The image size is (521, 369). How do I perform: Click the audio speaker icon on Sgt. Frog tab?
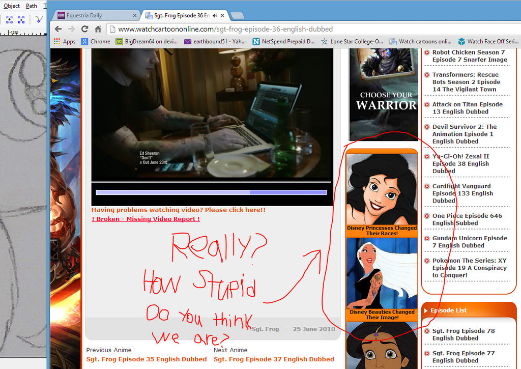[x=215, y=15]
